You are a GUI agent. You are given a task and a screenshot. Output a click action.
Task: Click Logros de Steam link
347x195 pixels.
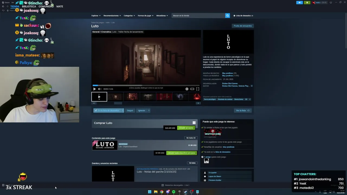pos(215,176)
